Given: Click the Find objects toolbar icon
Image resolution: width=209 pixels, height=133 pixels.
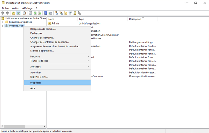Looking at the screenshot, I should [75, 13].
